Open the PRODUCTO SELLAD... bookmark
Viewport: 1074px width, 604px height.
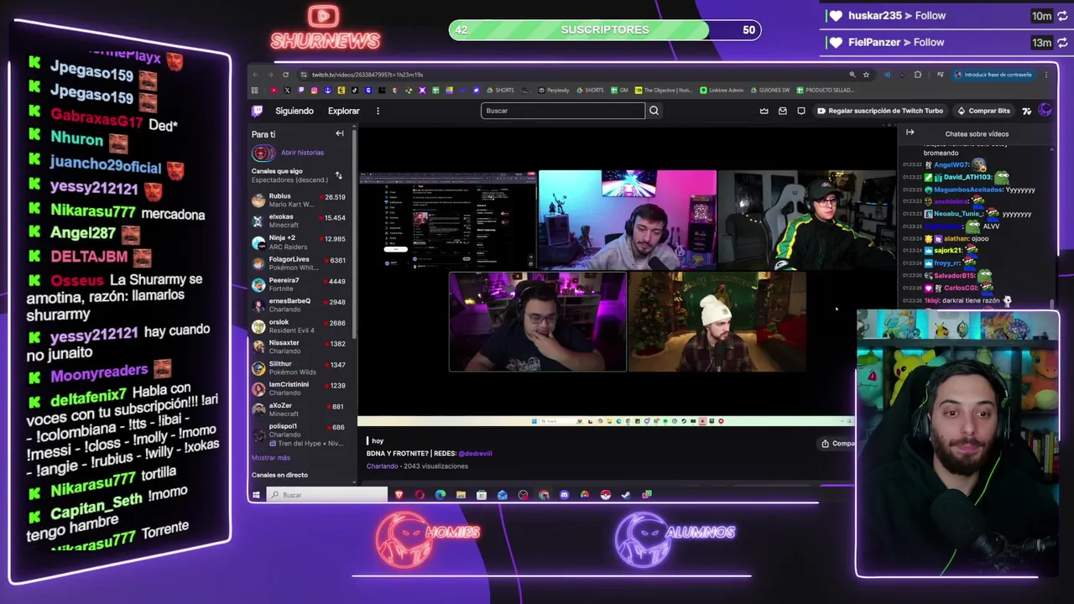tap(825, 90)
